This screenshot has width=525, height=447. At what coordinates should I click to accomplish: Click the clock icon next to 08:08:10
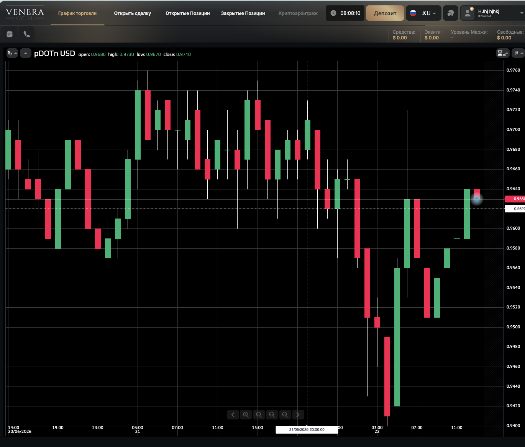(333, 13)
